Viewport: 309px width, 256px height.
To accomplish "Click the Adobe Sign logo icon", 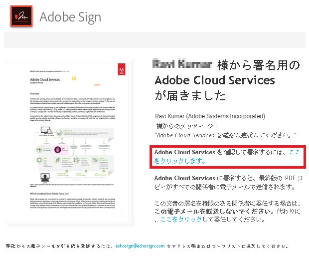I will [x=21, y=16].
